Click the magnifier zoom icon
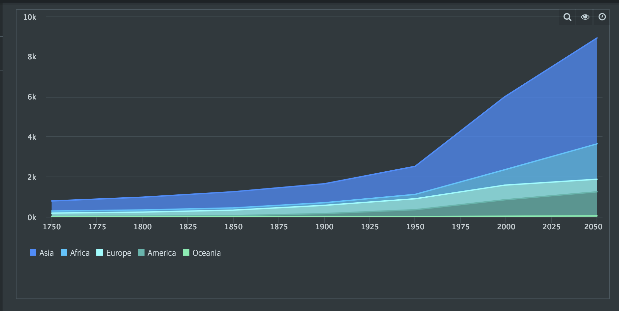The image size is (619, 311). 567,17
